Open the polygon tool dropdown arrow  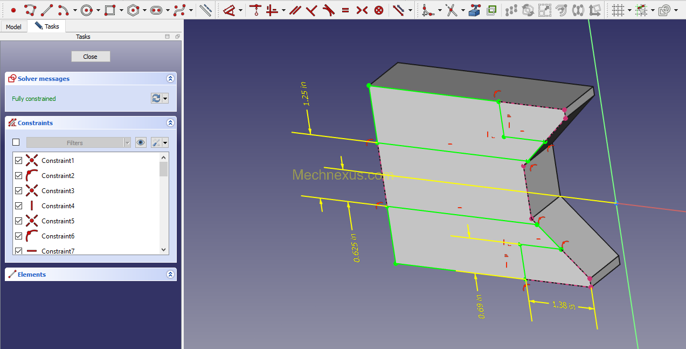coord(144,10)
